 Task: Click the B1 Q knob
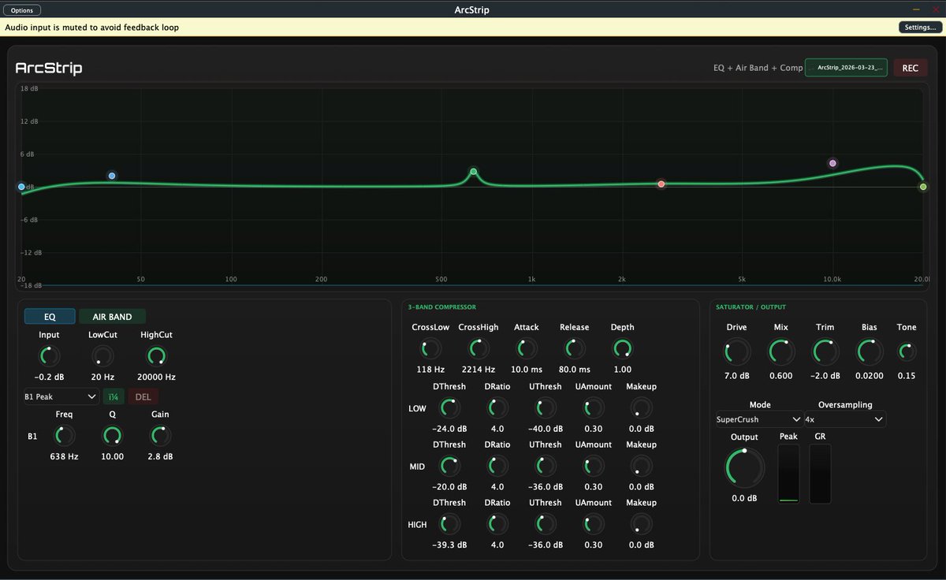point(112,435)
